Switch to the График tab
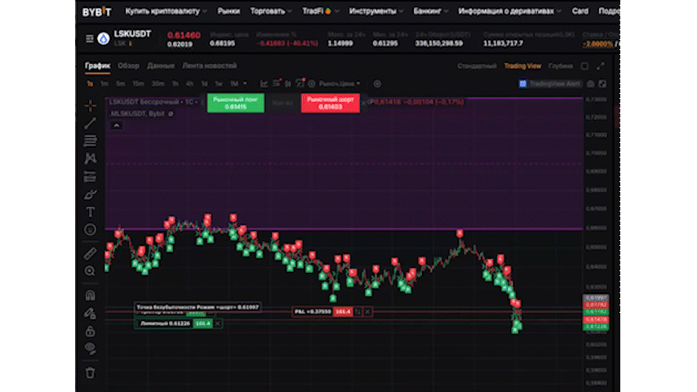The width and height of the screenshot is (697, 392). tap(97, 66)
